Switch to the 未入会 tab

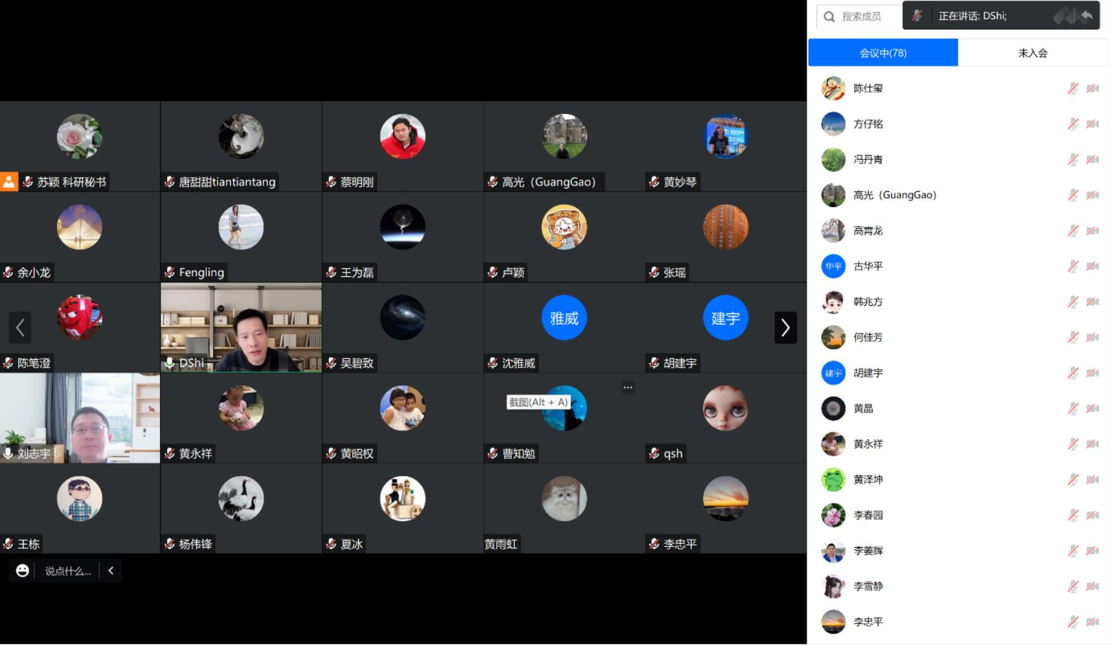pos(1033,53)
